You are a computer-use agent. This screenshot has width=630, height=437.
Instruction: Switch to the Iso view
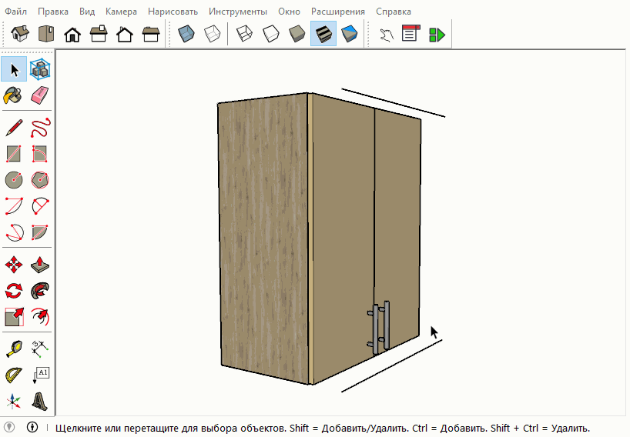20,34
